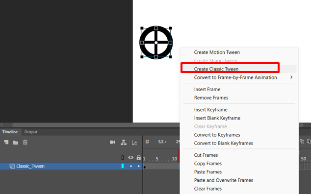Choose Cut Frames
The width and height of the screenshot is (311, 194).
206,155
